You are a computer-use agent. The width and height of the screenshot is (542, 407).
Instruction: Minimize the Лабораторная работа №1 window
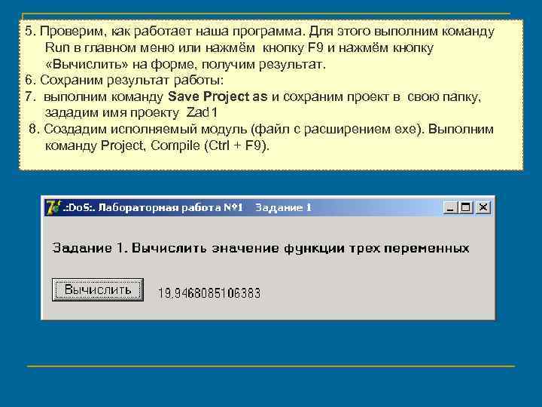(450, 208)
